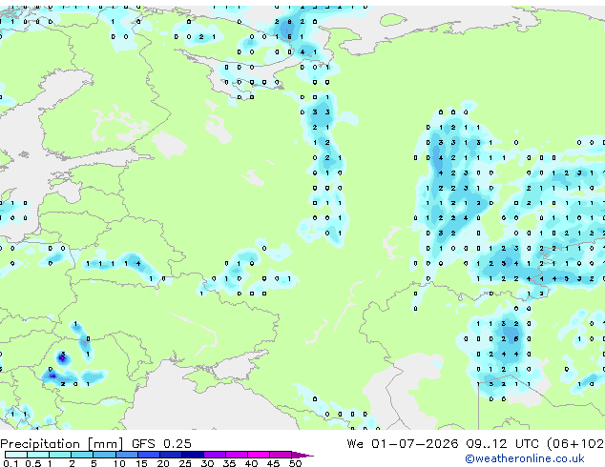Click the 30–35 mm purple legend swatch
This screenshot has width=605, height=467.
coord(215,455)
